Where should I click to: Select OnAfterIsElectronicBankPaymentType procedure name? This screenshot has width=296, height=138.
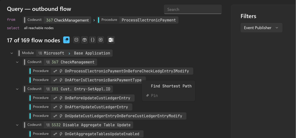click(x=103, y=80)
